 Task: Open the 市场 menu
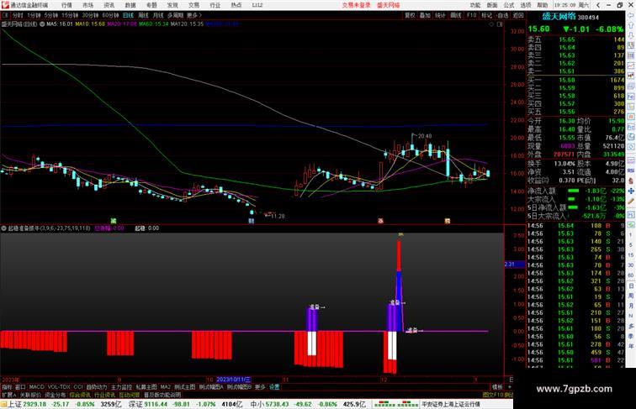(87, 5)
